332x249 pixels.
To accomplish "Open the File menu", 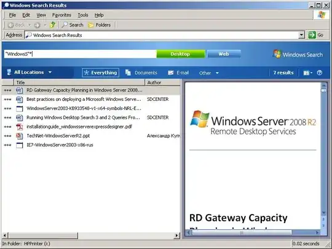I will pyautogui.click(x=12, y=15).
